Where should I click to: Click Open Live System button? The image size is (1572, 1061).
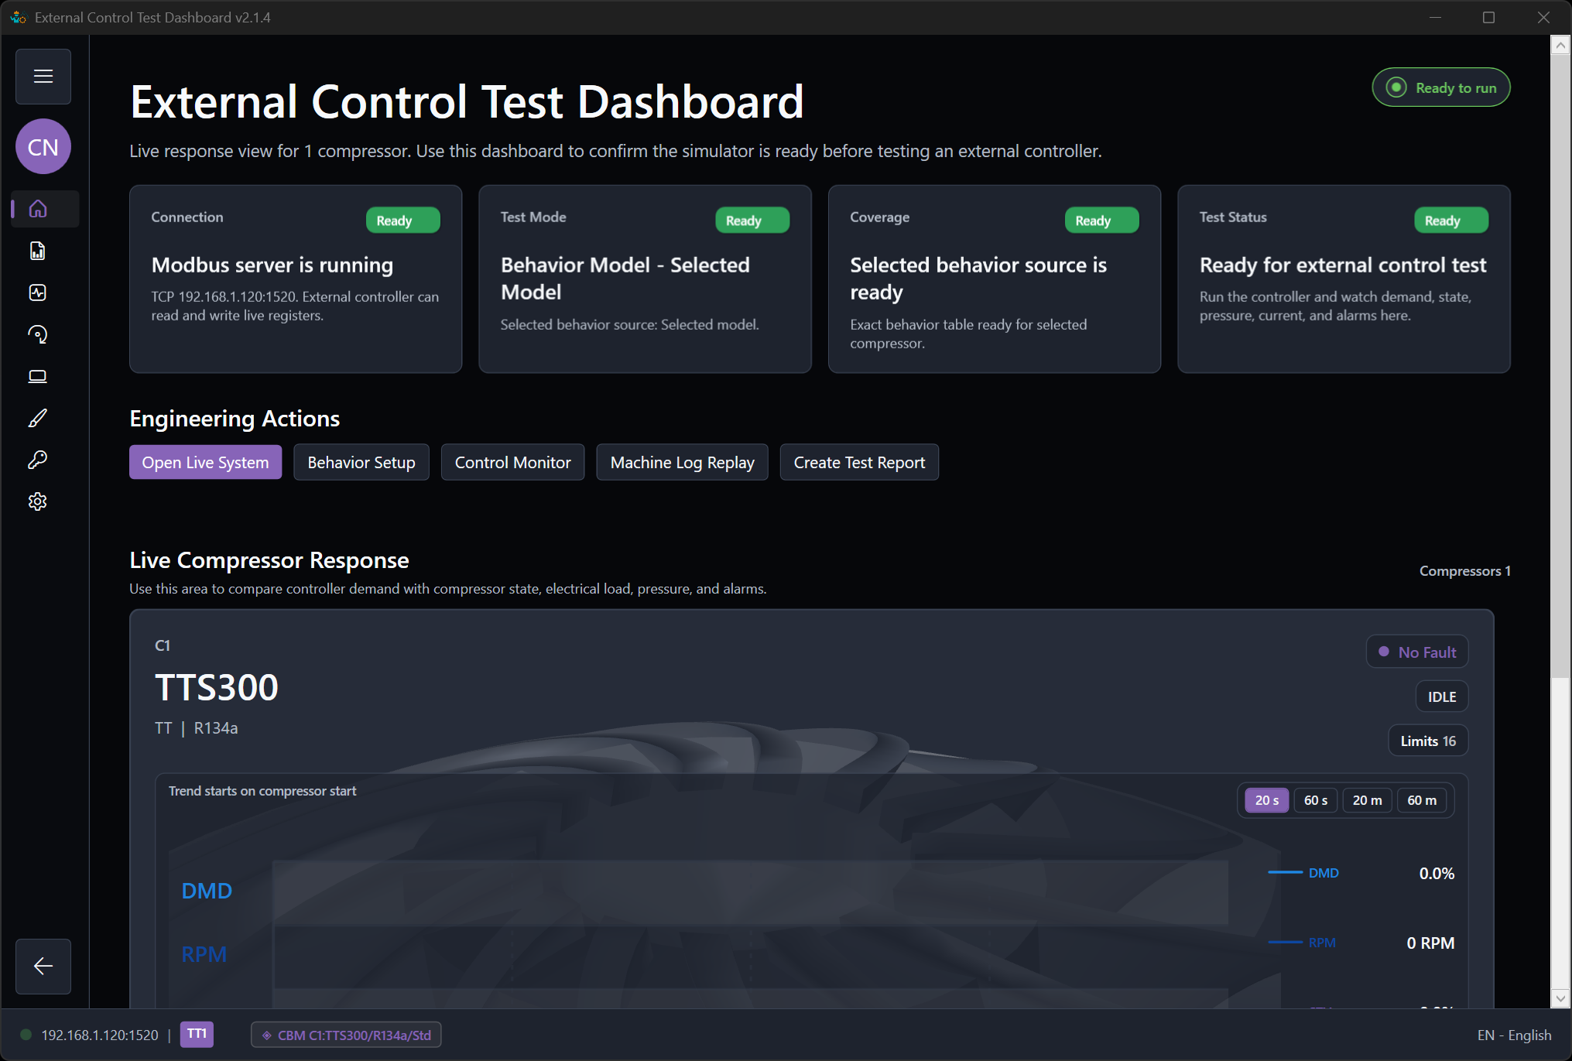(205, 462)
